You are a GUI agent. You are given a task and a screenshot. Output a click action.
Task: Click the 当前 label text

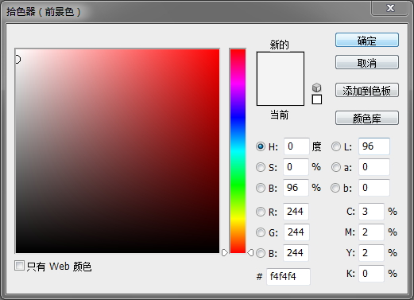click(280, 115)
